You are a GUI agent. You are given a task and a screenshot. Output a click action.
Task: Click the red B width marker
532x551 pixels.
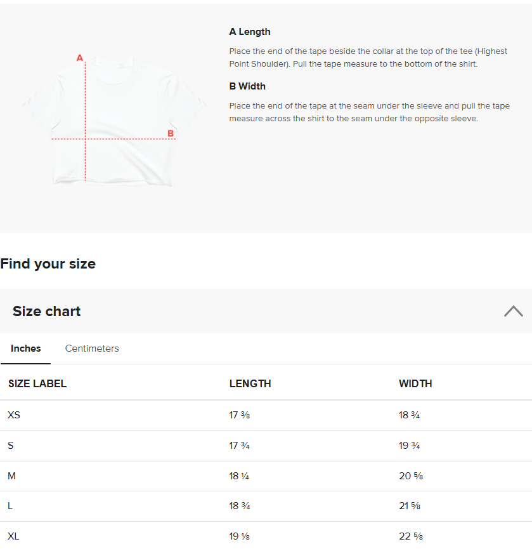click(170, 133)
